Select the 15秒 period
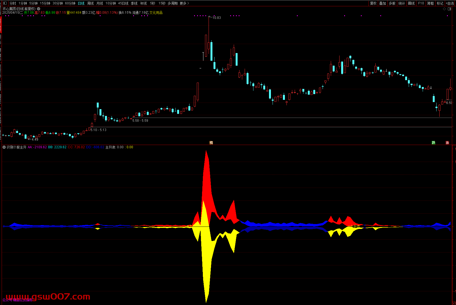The image size is (456, 305). [162, 3]
